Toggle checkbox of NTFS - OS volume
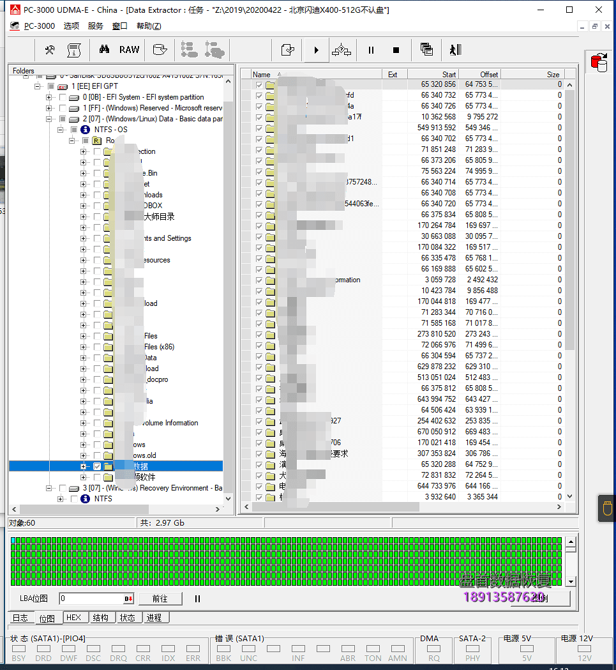Screen dimensions: 616x670 (x=74, y=130)
